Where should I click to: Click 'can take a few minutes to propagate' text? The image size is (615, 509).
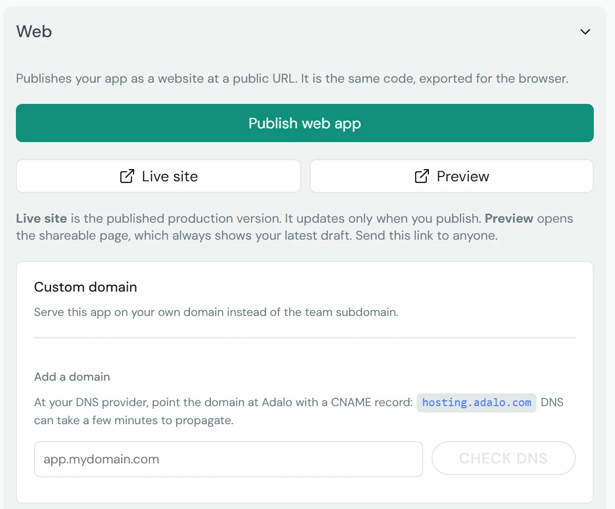pyautogui.click(x=134, y=420)
